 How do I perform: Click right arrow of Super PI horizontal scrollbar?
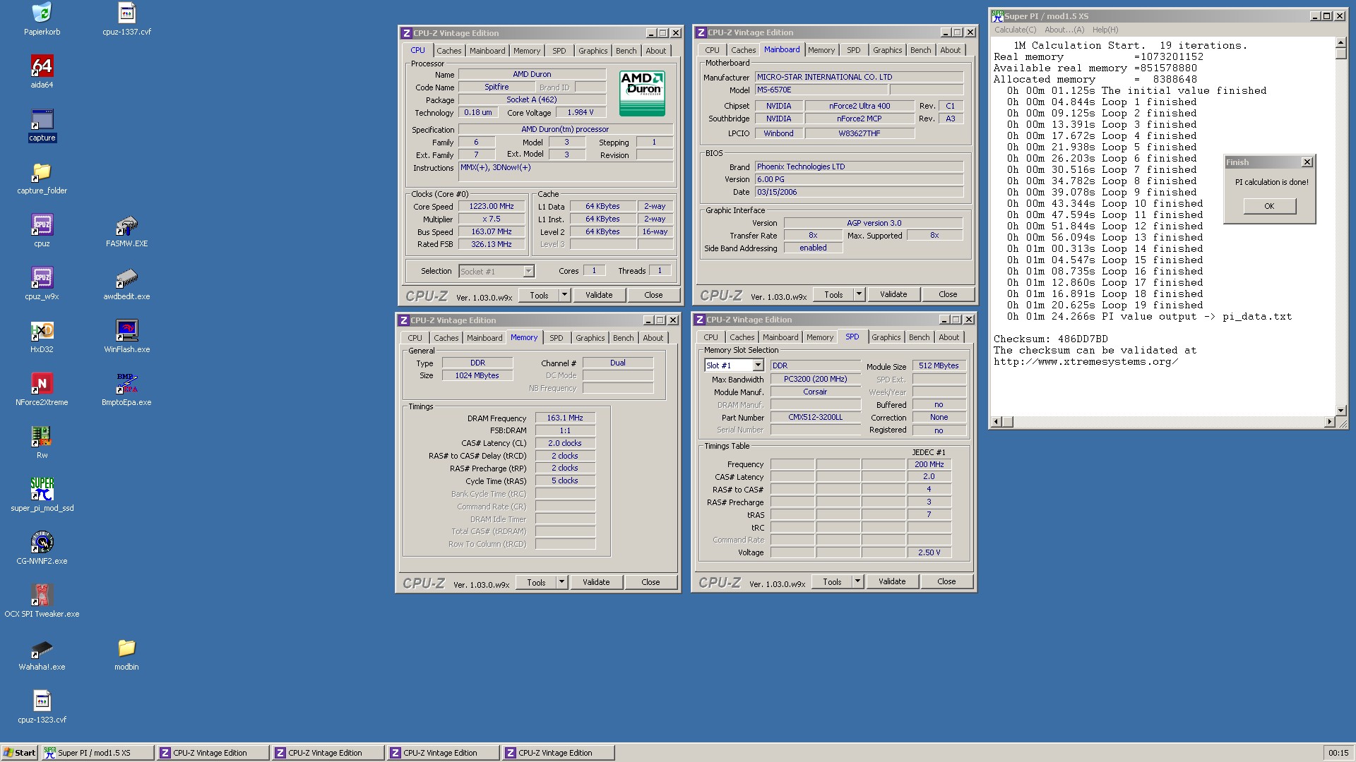[x=1329, y=422]
